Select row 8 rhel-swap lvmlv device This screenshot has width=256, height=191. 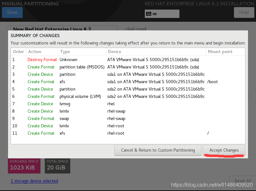116,111
